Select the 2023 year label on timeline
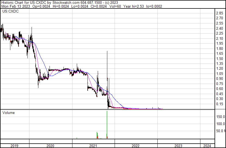This screenshot has width=226, height=148. (178, 146)
